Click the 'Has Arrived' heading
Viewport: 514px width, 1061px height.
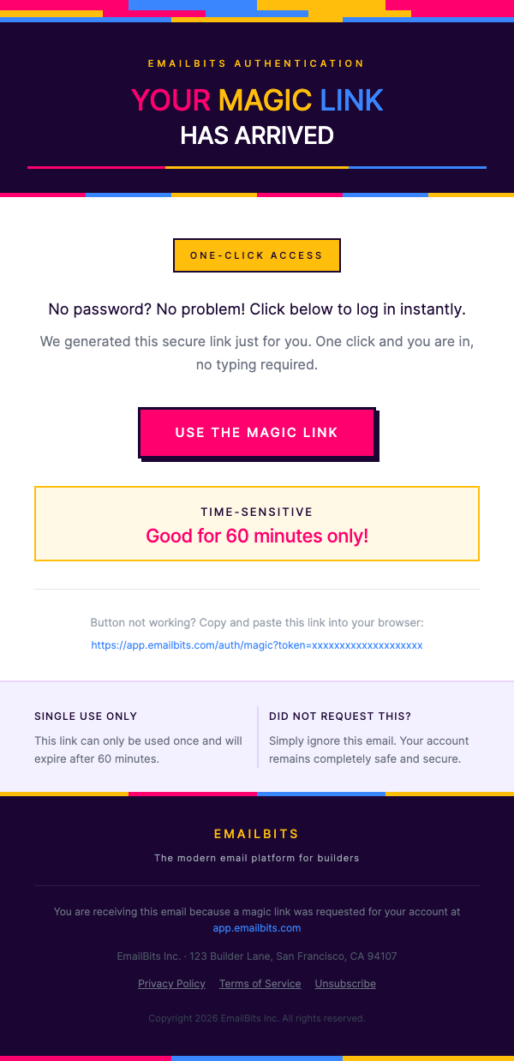[x=257, y=135]
